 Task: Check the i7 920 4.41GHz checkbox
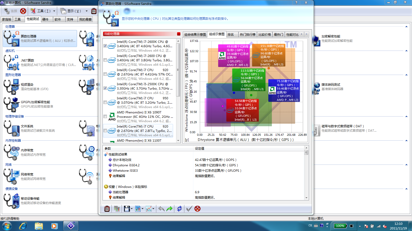(x=105, y=74)
